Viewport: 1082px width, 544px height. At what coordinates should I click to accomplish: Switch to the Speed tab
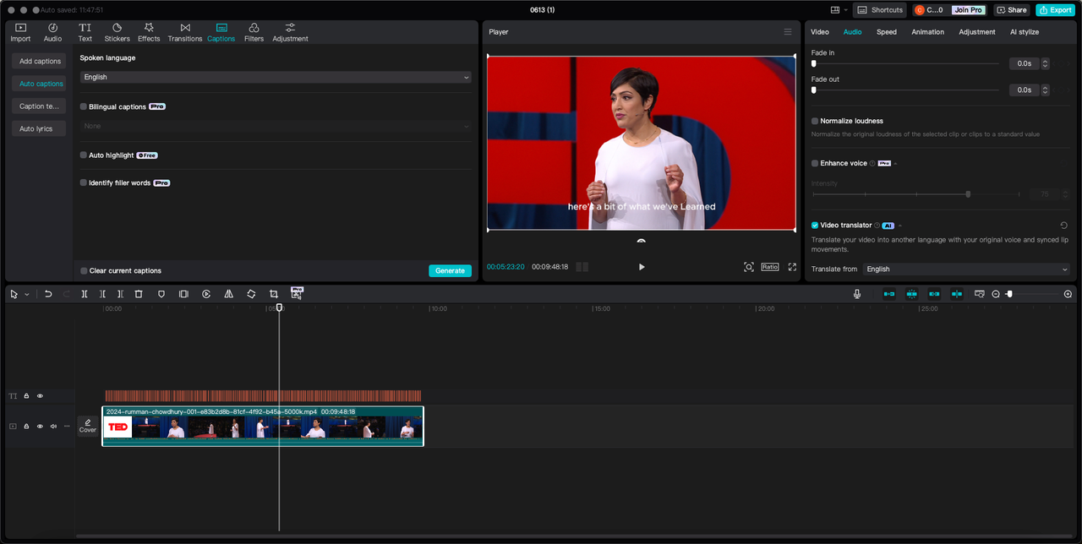click(x=887, y=32)
